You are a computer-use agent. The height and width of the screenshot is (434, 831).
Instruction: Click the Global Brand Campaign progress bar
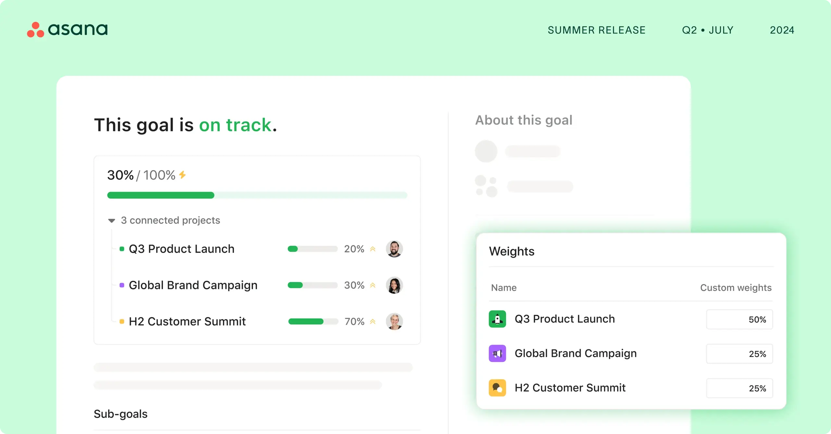(x=313, y=285)
